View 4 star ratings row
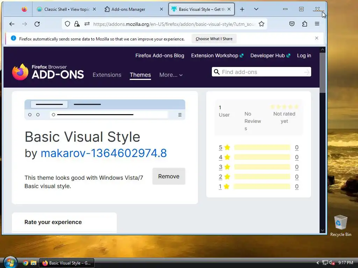Screen dimensions: 358x268 coord(258,157)
